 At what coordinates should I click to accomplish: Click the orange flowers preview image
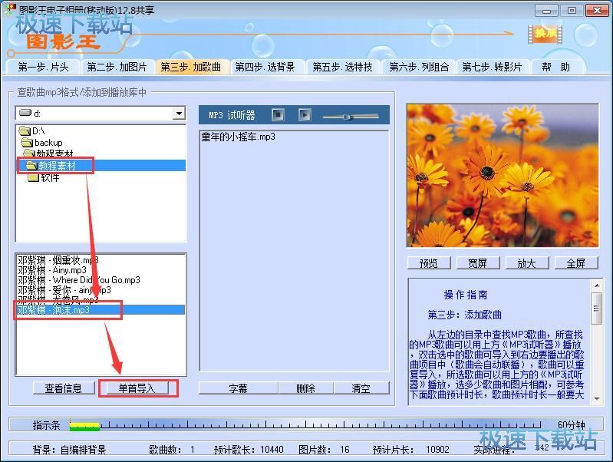click(503, 175)
